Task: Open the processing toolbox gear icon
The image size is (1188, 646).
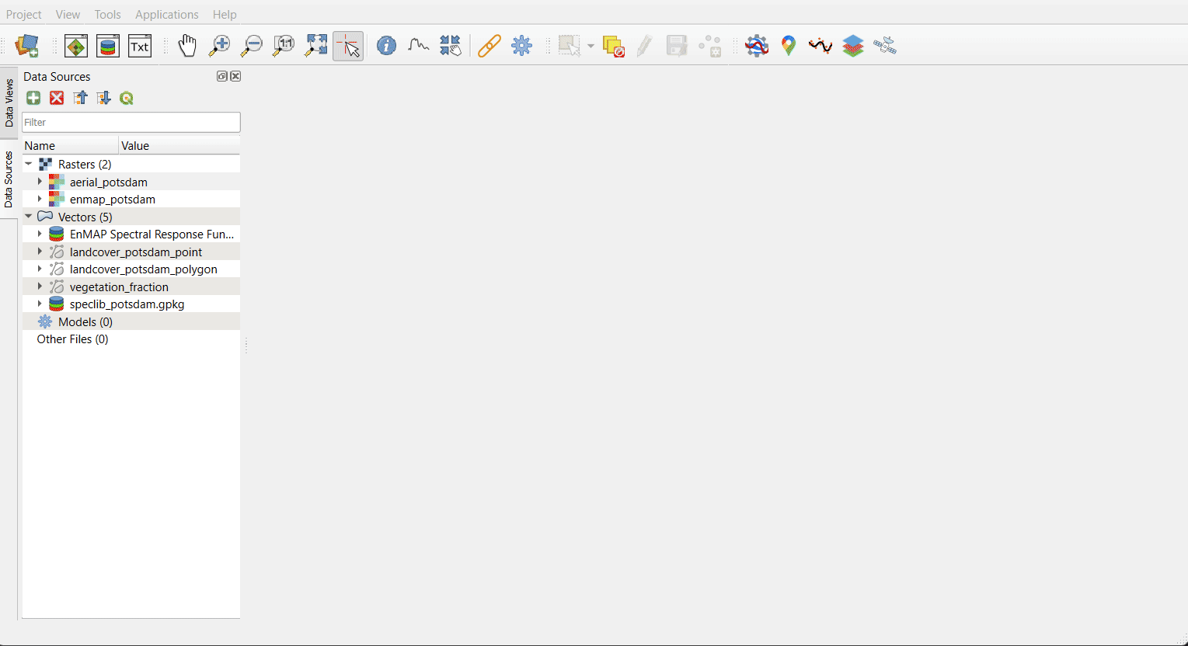Action: tap(521, 47)
